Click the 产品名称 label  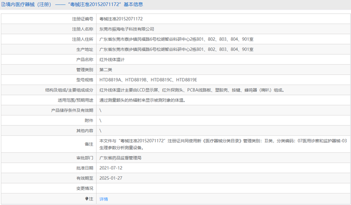(85, 59)
